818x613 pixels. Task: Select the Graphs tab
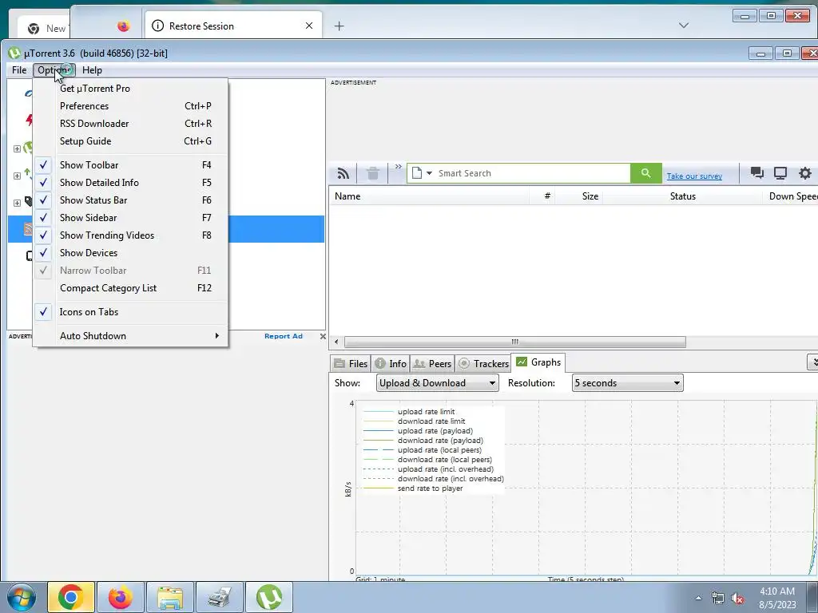(x=538, y=362)
